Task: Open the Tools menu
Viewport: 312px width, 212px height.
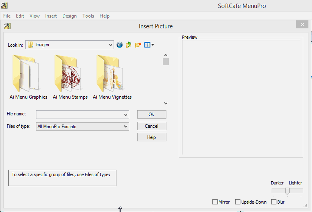Action: [x=88, y=16]
